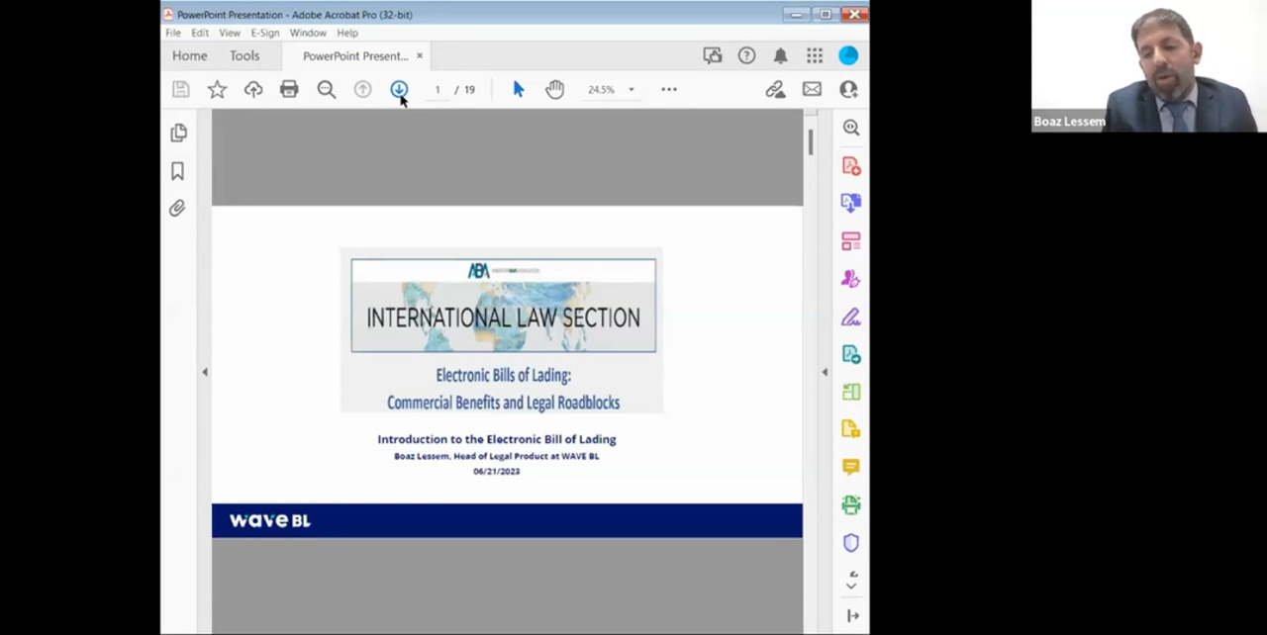
Task: Open the search tool in right sidebar
Action: click(x=851, y=127)
